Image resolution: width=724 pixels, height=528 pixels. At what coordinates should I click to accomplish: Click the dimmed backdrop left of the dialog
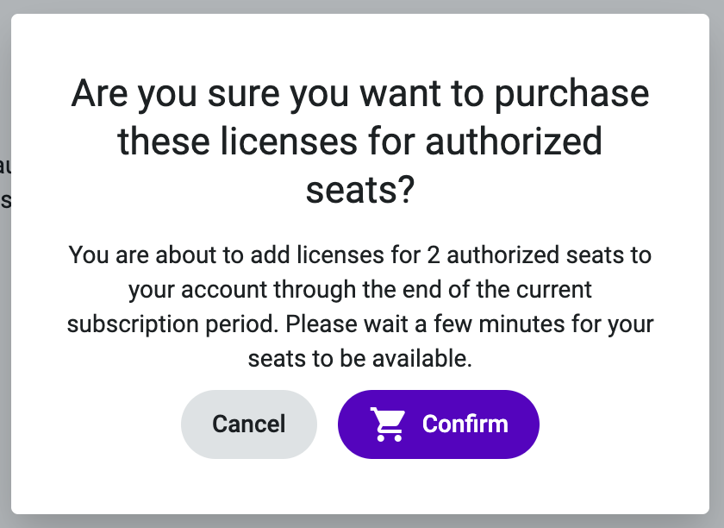click(5, 324)
